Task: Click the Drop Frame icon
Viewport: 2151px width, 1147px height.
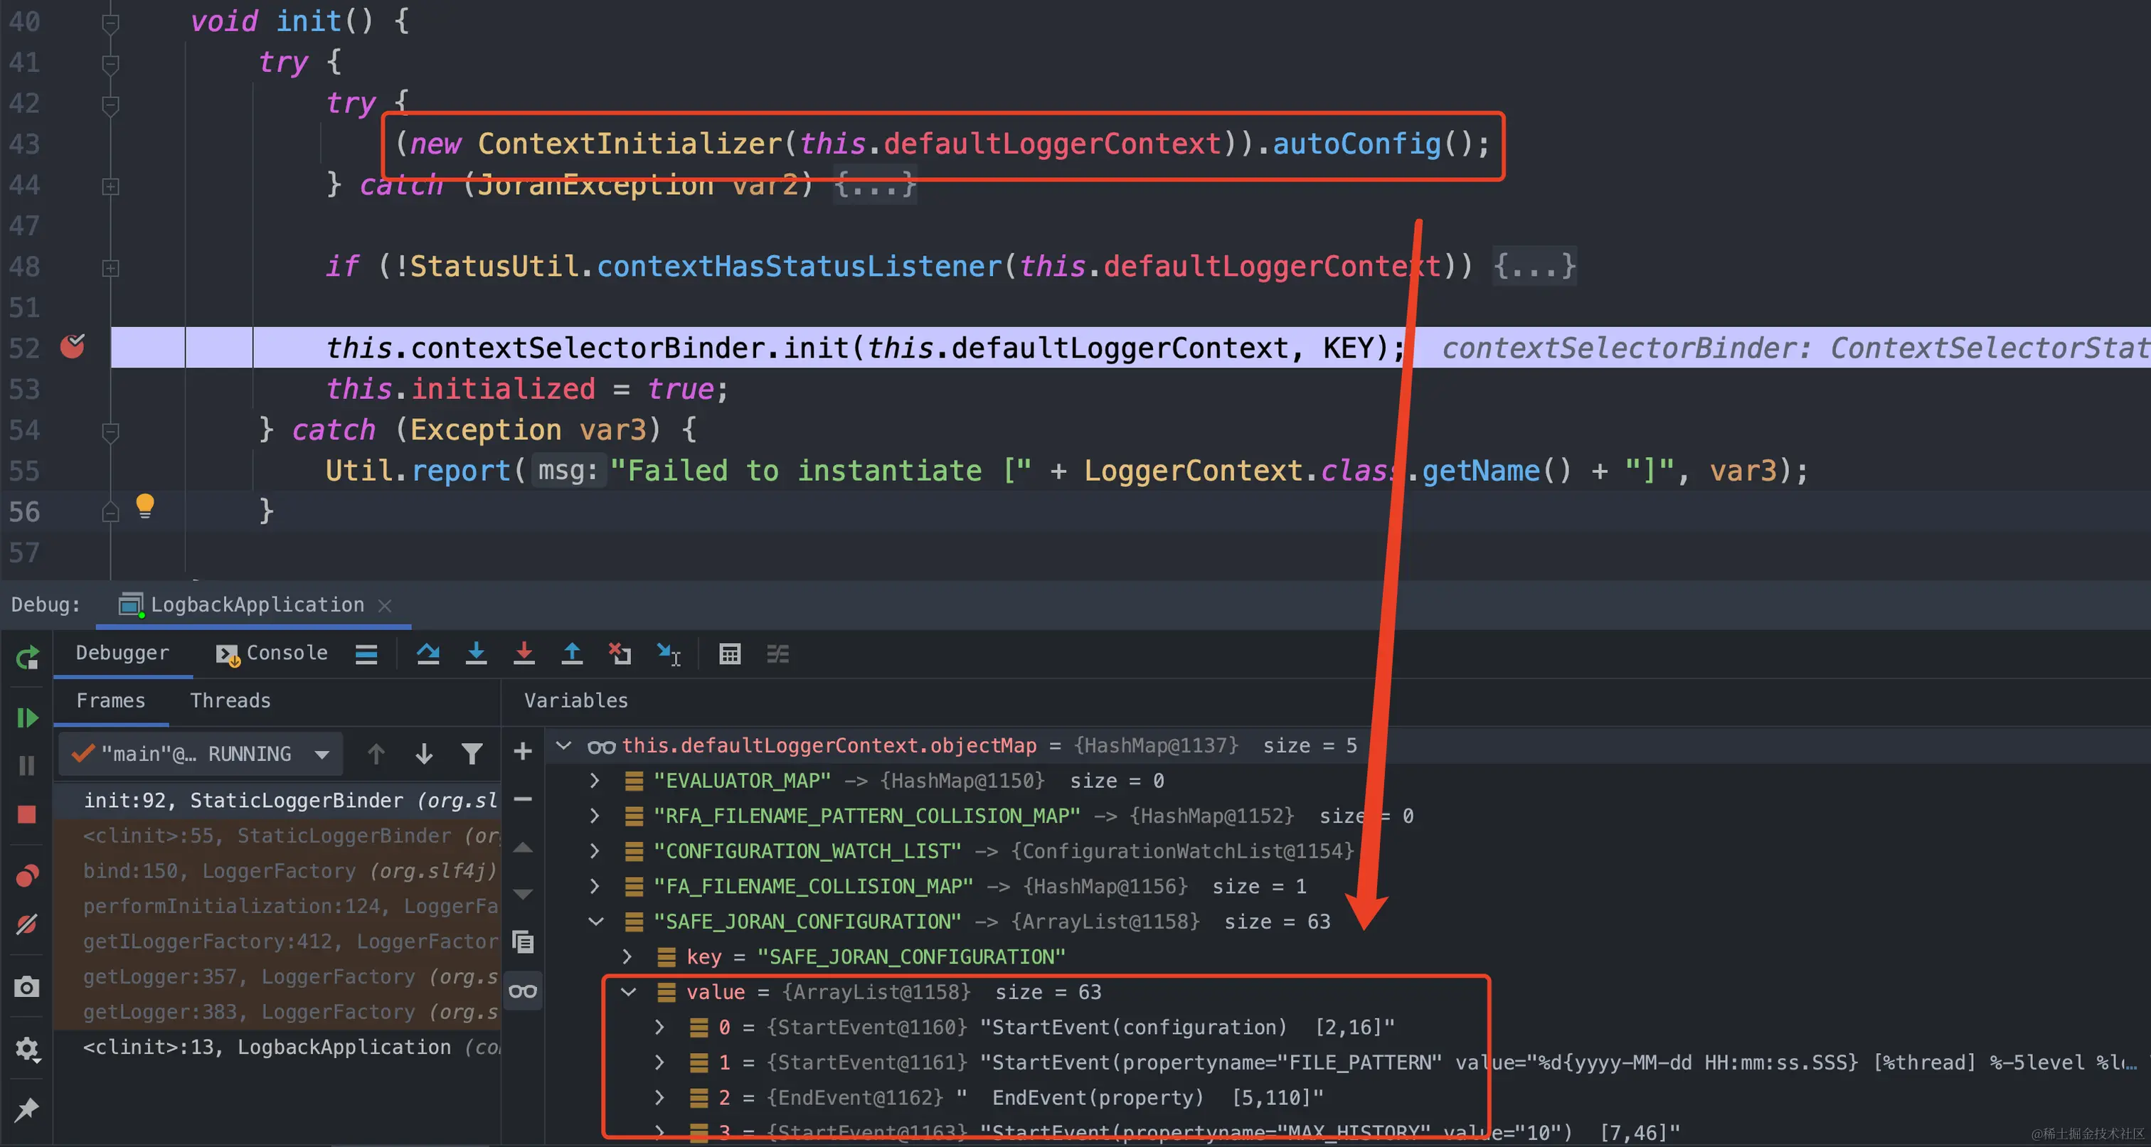Action: 620,653
